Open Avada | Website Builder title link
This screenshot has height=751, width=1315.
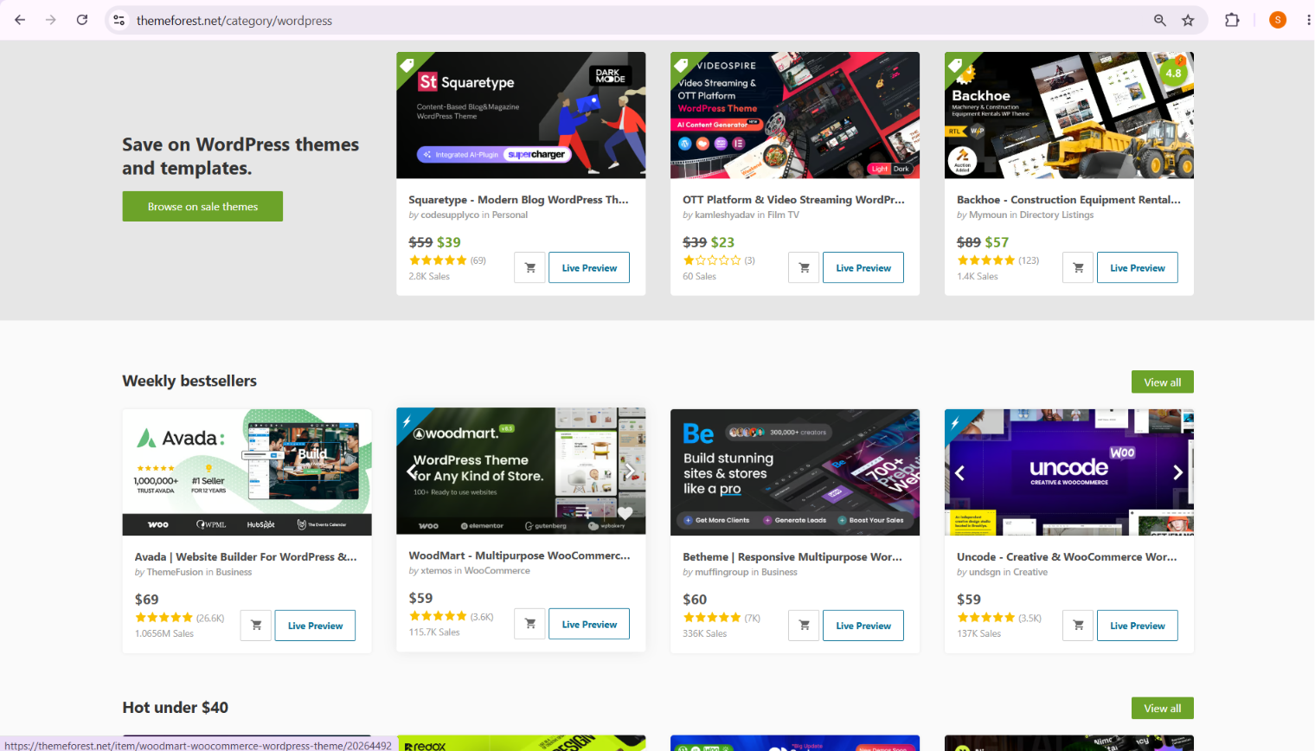coord(246,556)
